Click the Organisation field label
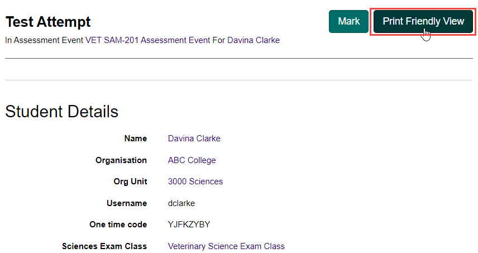478x253 pixels. [x=121, y=160]
